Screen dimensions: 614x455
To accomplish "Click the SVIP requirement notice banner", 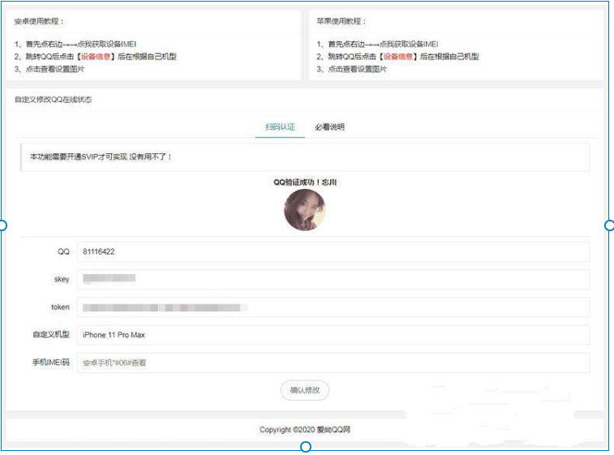I will (x=305, y=157).
